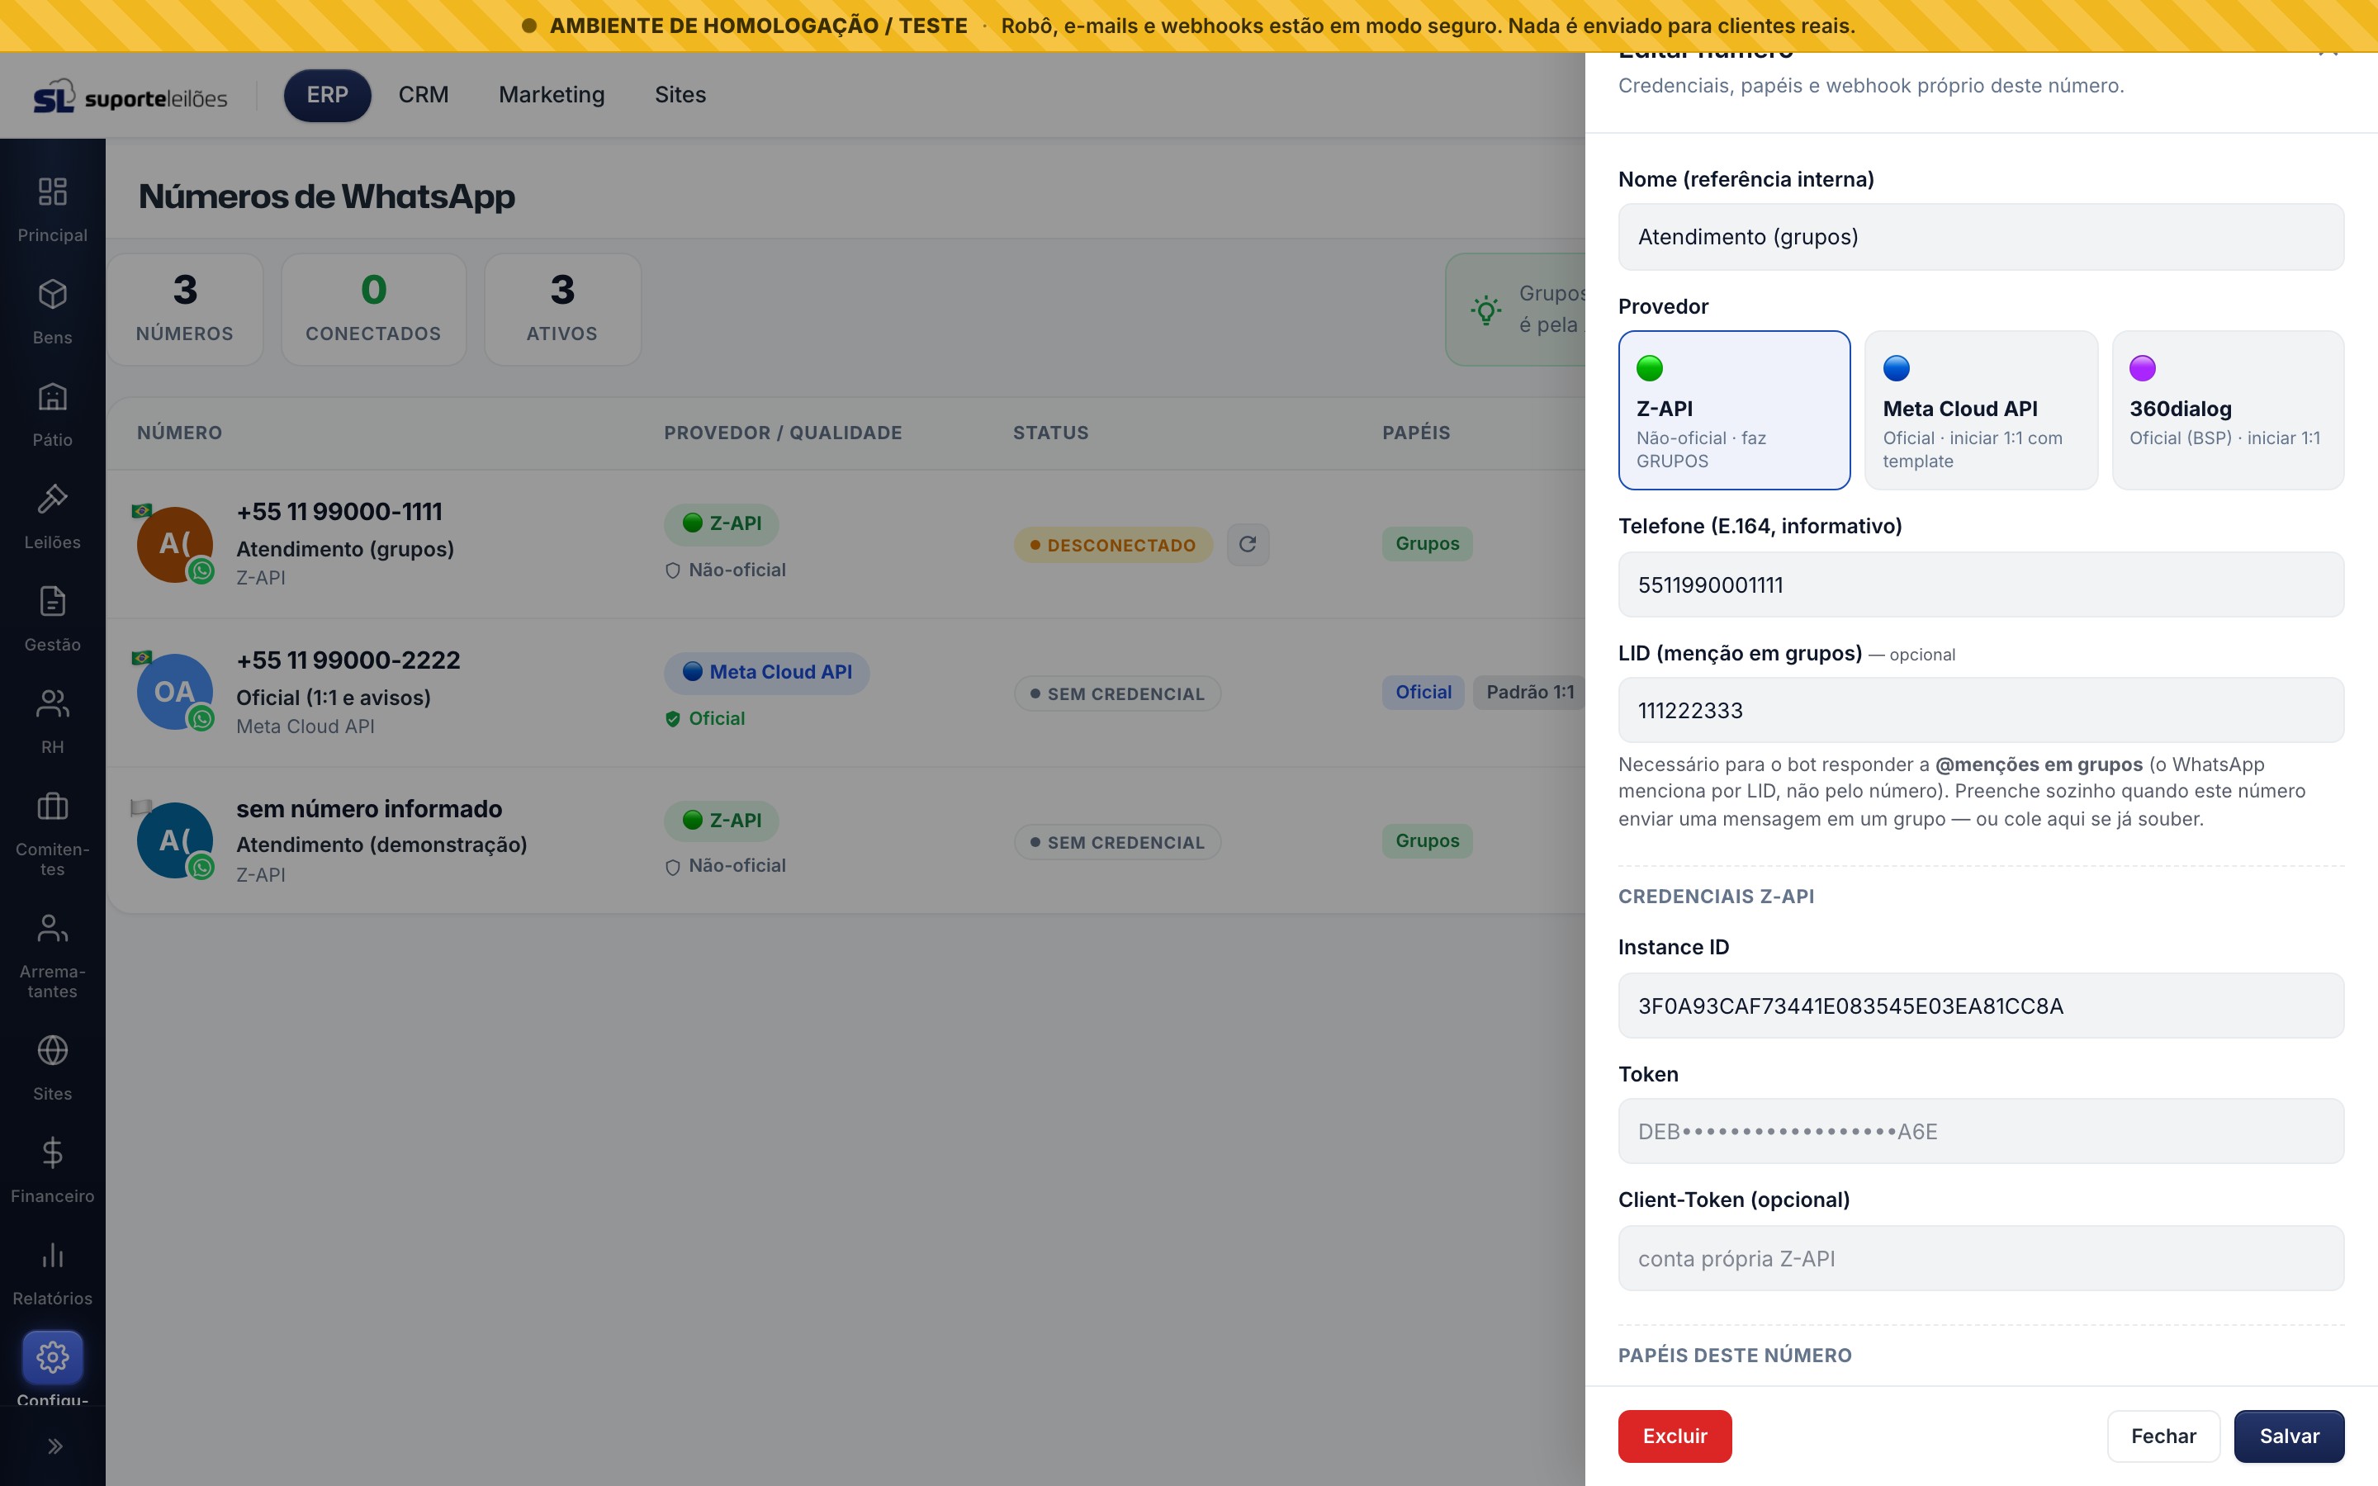The height and width of the screenshot is (1486, 2378).
Task: Go to the RH people section
Action: click(x=52, y=721)
